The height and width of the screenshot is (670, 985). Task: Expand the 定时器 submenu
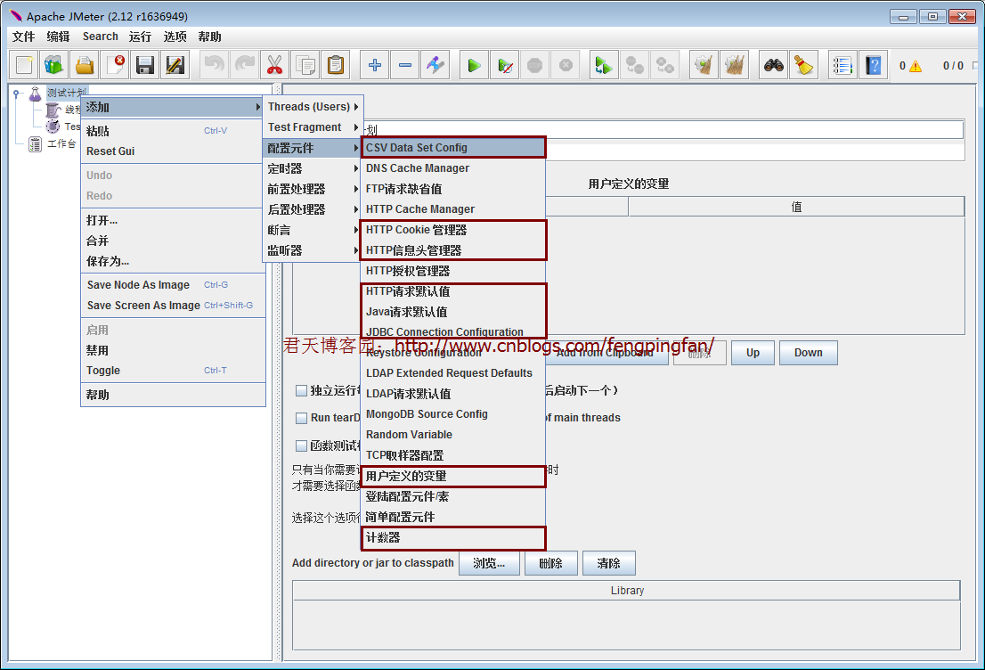click(x=313, y=168)
